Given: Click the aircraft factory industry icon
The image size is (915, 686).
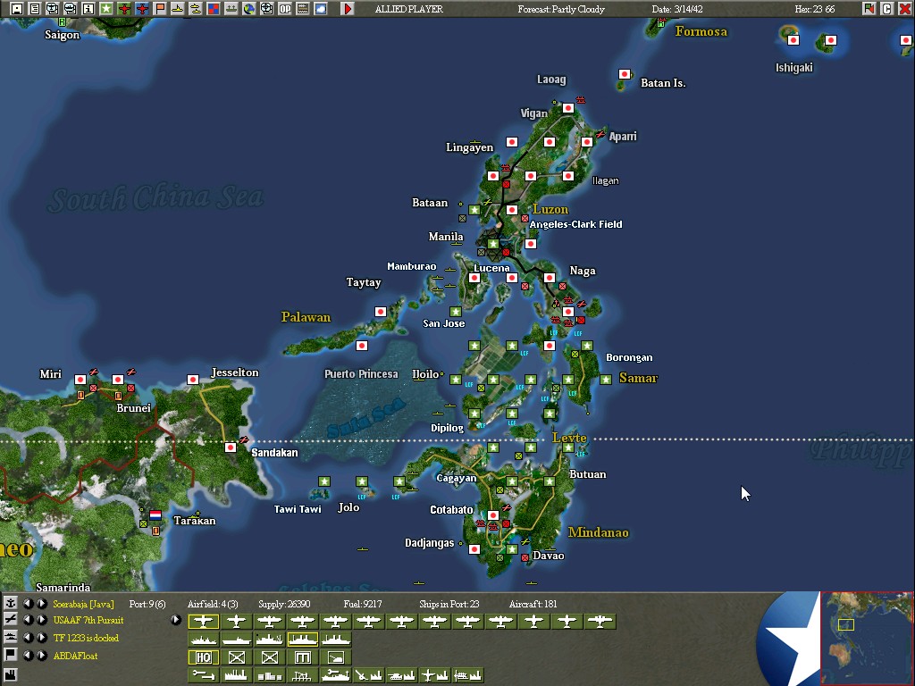Looking at the screenshot, I should (435, 675).
